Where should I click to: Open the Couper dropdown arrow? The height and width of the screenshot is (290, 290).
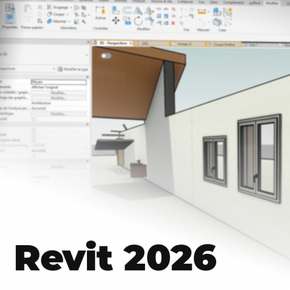click(x=67, y=14)
